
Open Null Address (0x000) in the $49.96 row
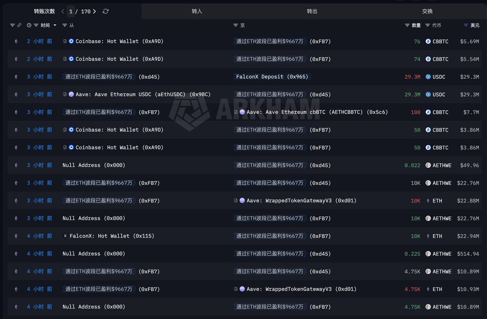(x=94, y=165)
